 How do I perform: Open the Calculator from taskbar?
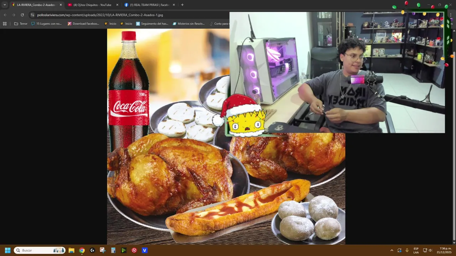click(x=113, y=250)
